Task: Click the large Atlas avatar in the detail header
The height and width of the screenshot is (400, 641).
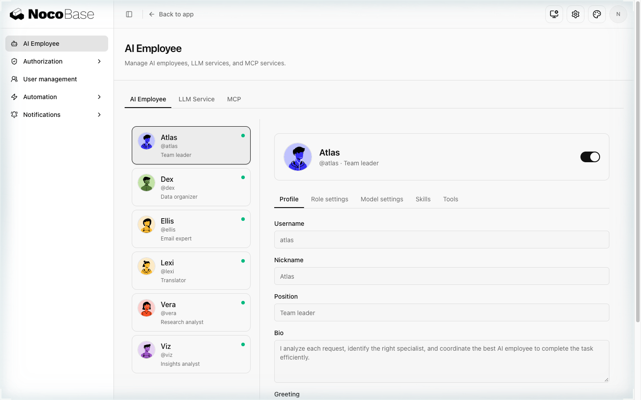Action: click(x=298, y=157)
